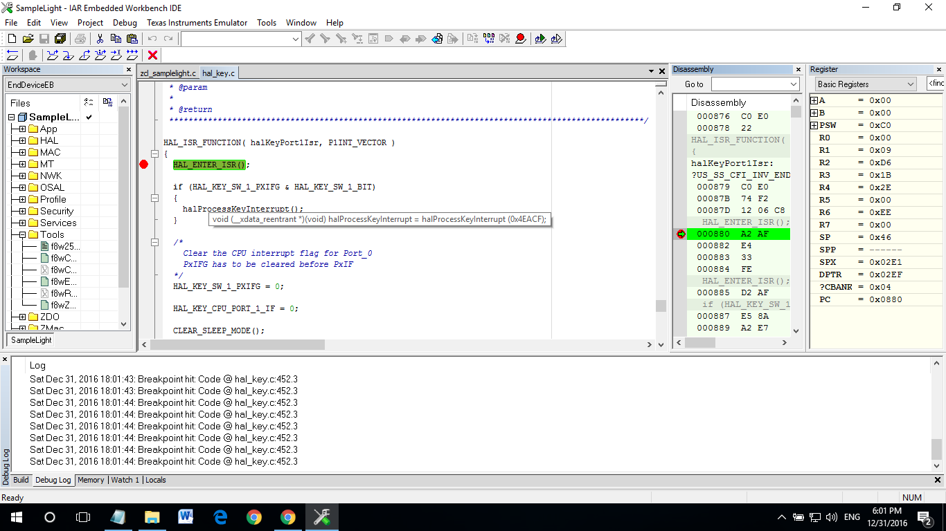Click the editor horizontal scrollbar thumb
This screenshot has width=946, height=531.
[x=238, y=344]
